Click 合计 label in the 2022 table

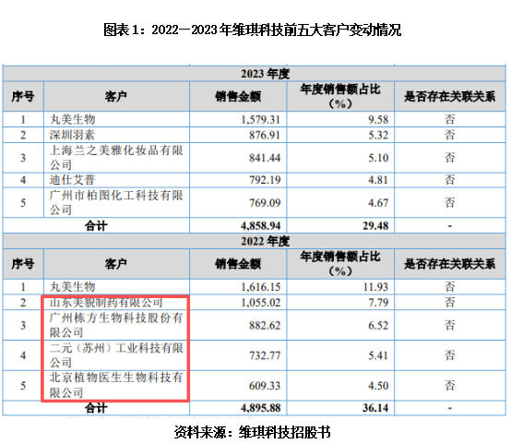[x=96, y=408]
